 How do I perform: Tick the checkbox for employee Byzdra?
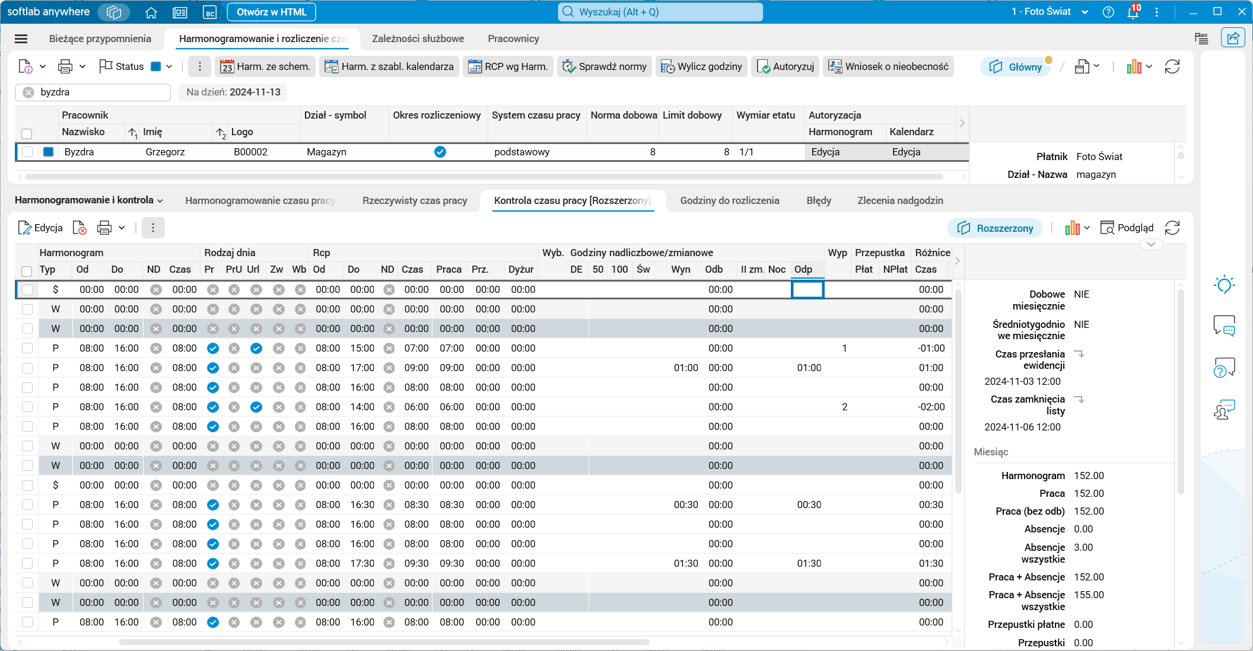27,152
